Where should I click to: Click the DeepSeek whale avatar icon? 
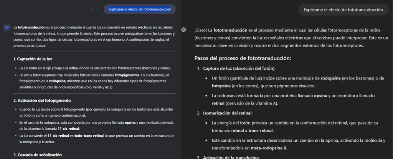coord(7,28)
